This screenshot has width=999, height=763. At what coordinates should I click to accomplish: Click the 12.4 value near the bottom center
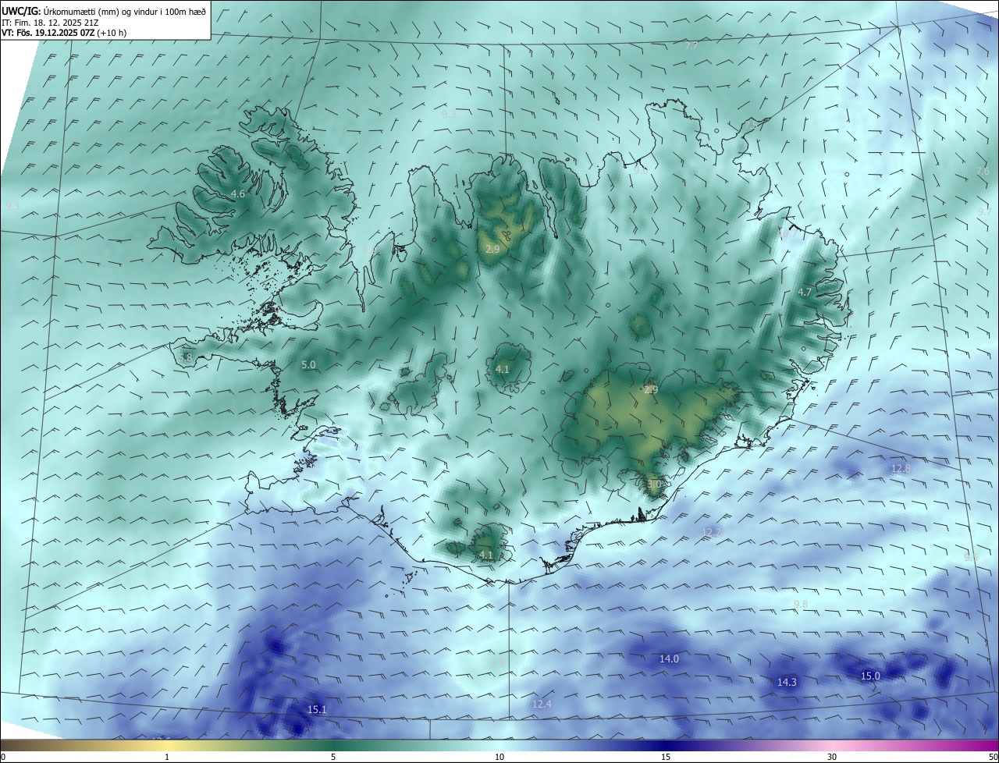[x=542, y=704]
